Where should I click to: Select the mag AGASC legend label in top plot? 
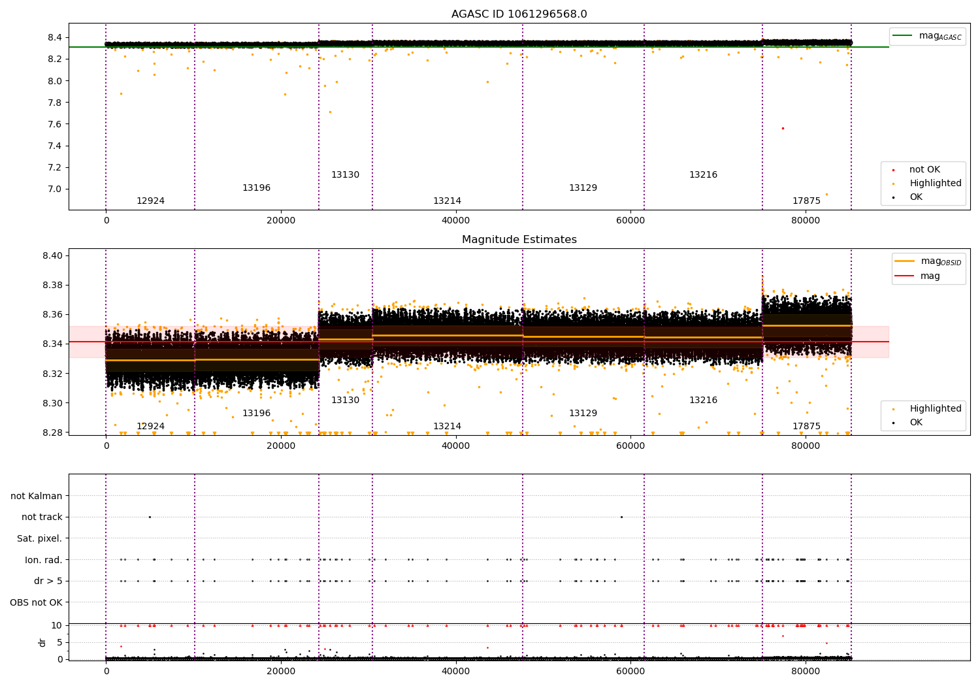click(940, 36)
